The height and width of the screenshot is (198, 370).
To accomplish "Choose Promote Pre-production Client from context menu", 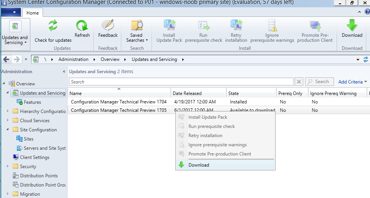I will (x=225, y=154).
